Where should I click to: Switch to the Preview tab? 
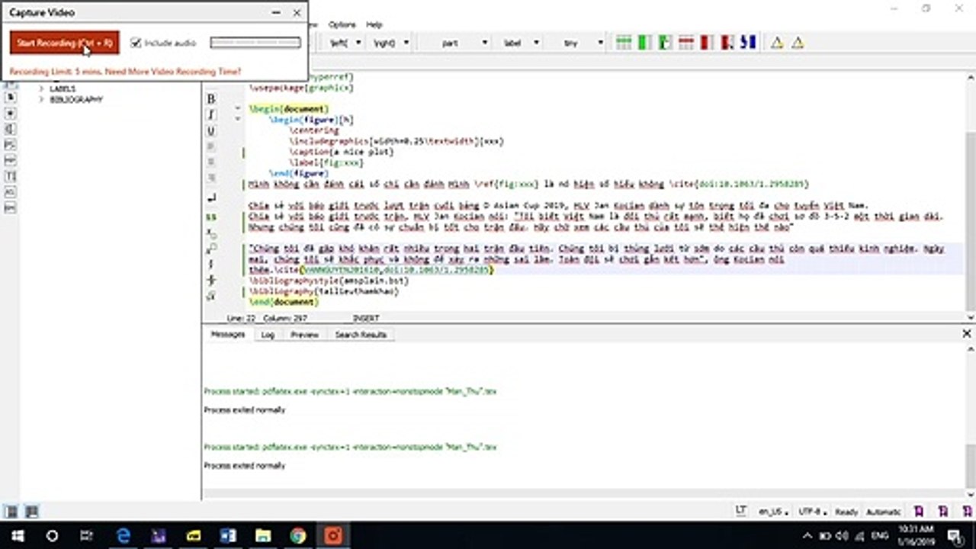click(x=304, y=334)
